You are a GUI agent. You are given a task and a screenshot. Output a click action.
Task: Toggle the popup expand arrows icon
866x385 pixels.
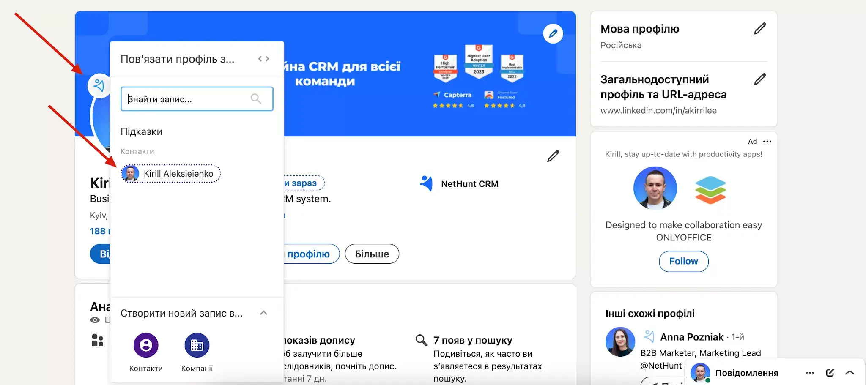[263, 59]
